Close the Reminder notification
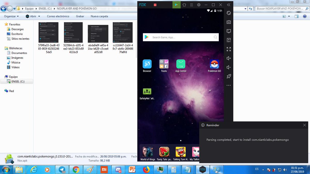The height and width of the screenshot is (174, 310). pos(304,125)
